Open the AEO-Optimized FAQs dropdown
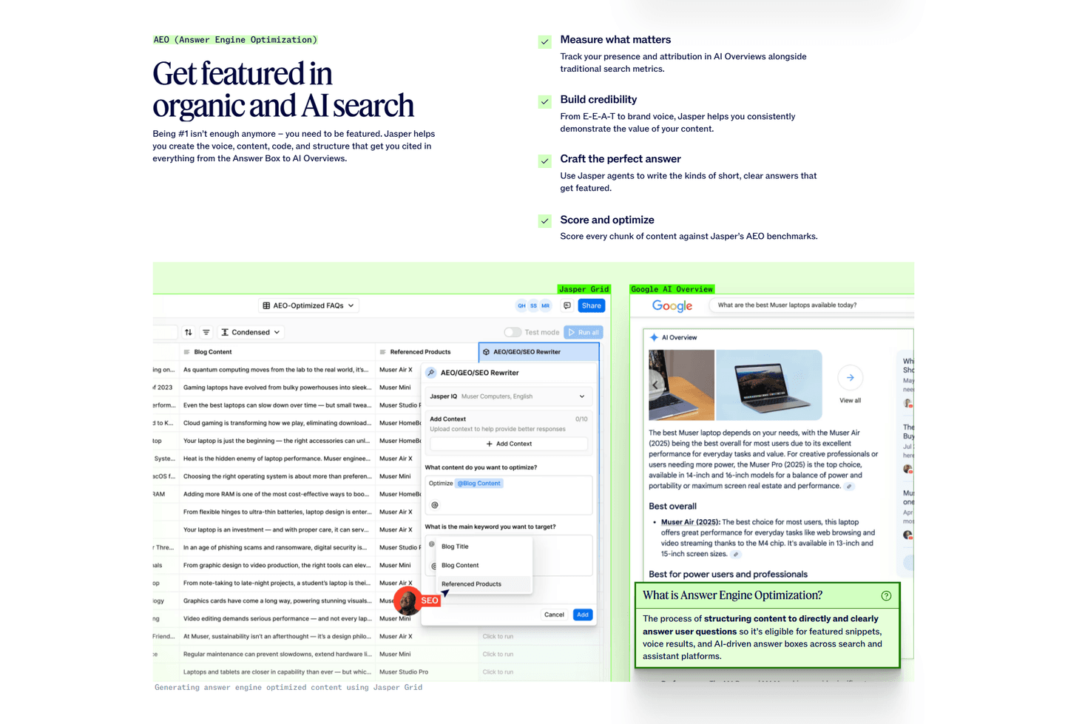 (308, 305)
